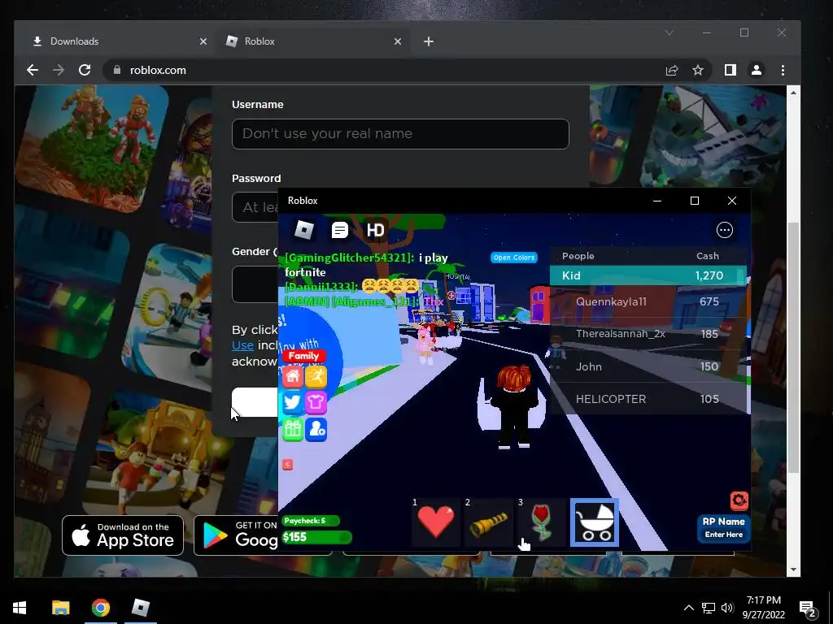This screenshot has height=624, width=833.
Task: Click the Use link in the terms text
Action: click(242, 344)
